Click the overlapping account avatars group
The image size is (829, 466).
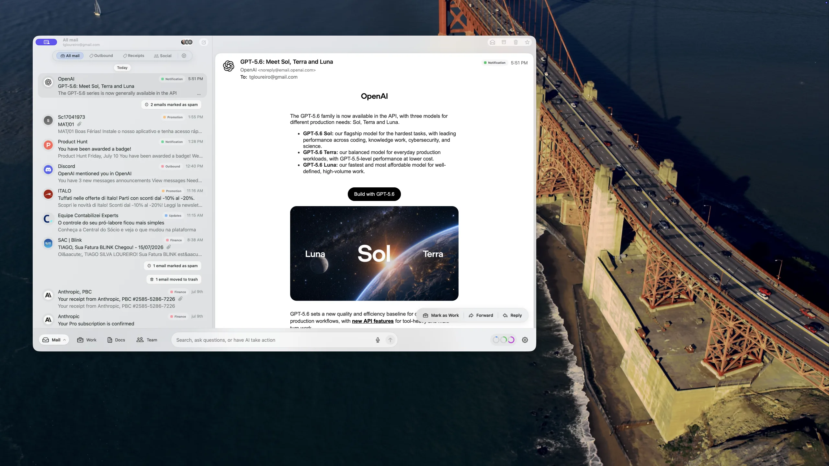coord(187,42)
